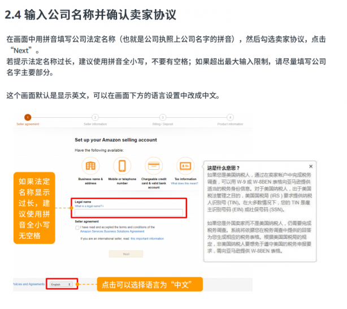The width and height of the screenshot is (347, 309).
Task: Click 'Set up your Amazon selling account' heading
Action: [116, 140]
